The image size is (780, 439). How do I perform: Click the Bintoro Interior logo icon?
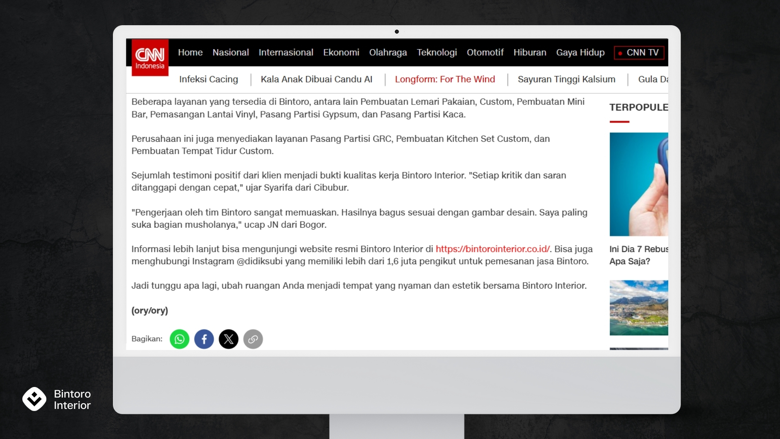pos(35,399)
